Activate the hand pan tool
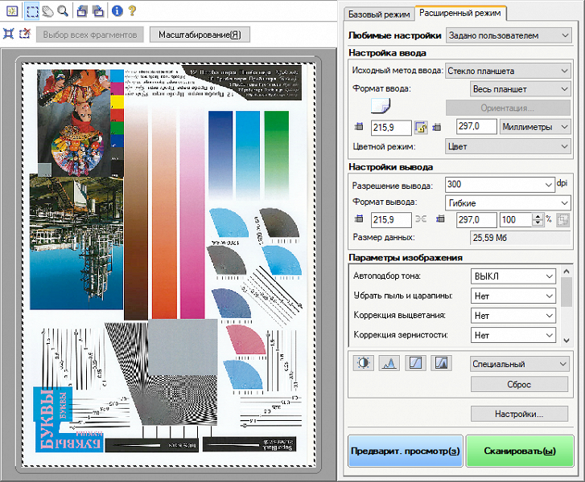The width and height of the screenshot is (585, 482). point(47,11)
